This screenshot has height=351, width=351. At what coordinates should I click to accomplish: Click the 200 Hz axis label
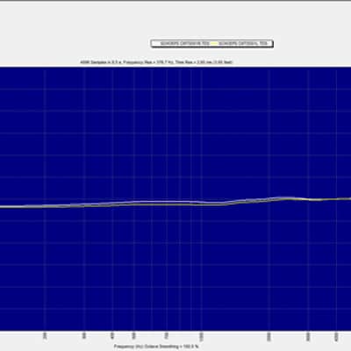click(45, 336)
